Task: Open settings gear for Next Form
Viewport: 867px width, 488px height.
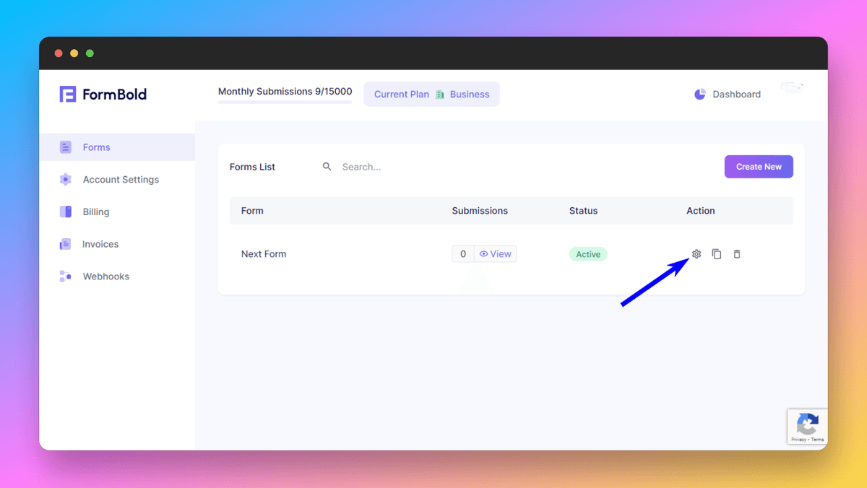Action: click(x=696, y=254)
